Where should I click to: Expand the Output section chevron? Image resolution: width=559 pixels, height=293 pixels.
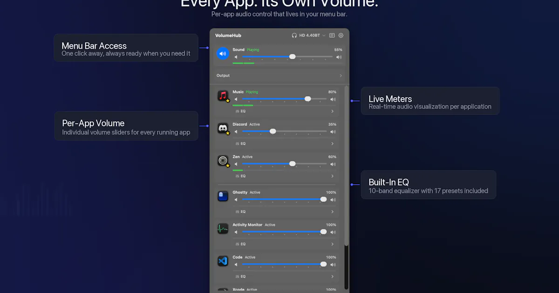pyautogui.click(x=341, y=75)
